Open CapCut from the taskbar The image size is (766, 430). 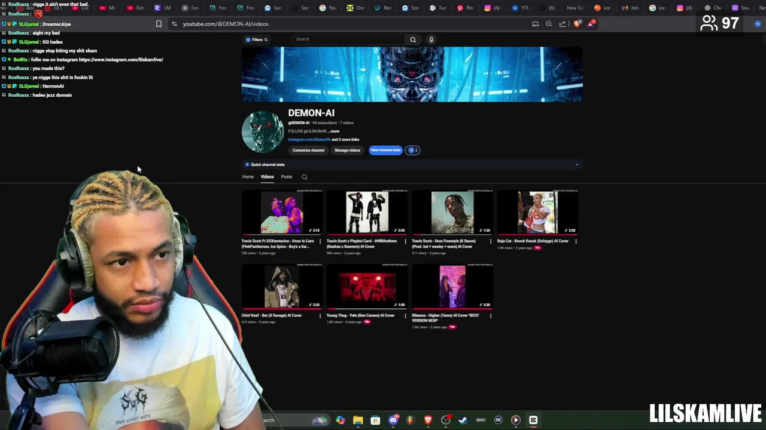click(x=533, y=420)
